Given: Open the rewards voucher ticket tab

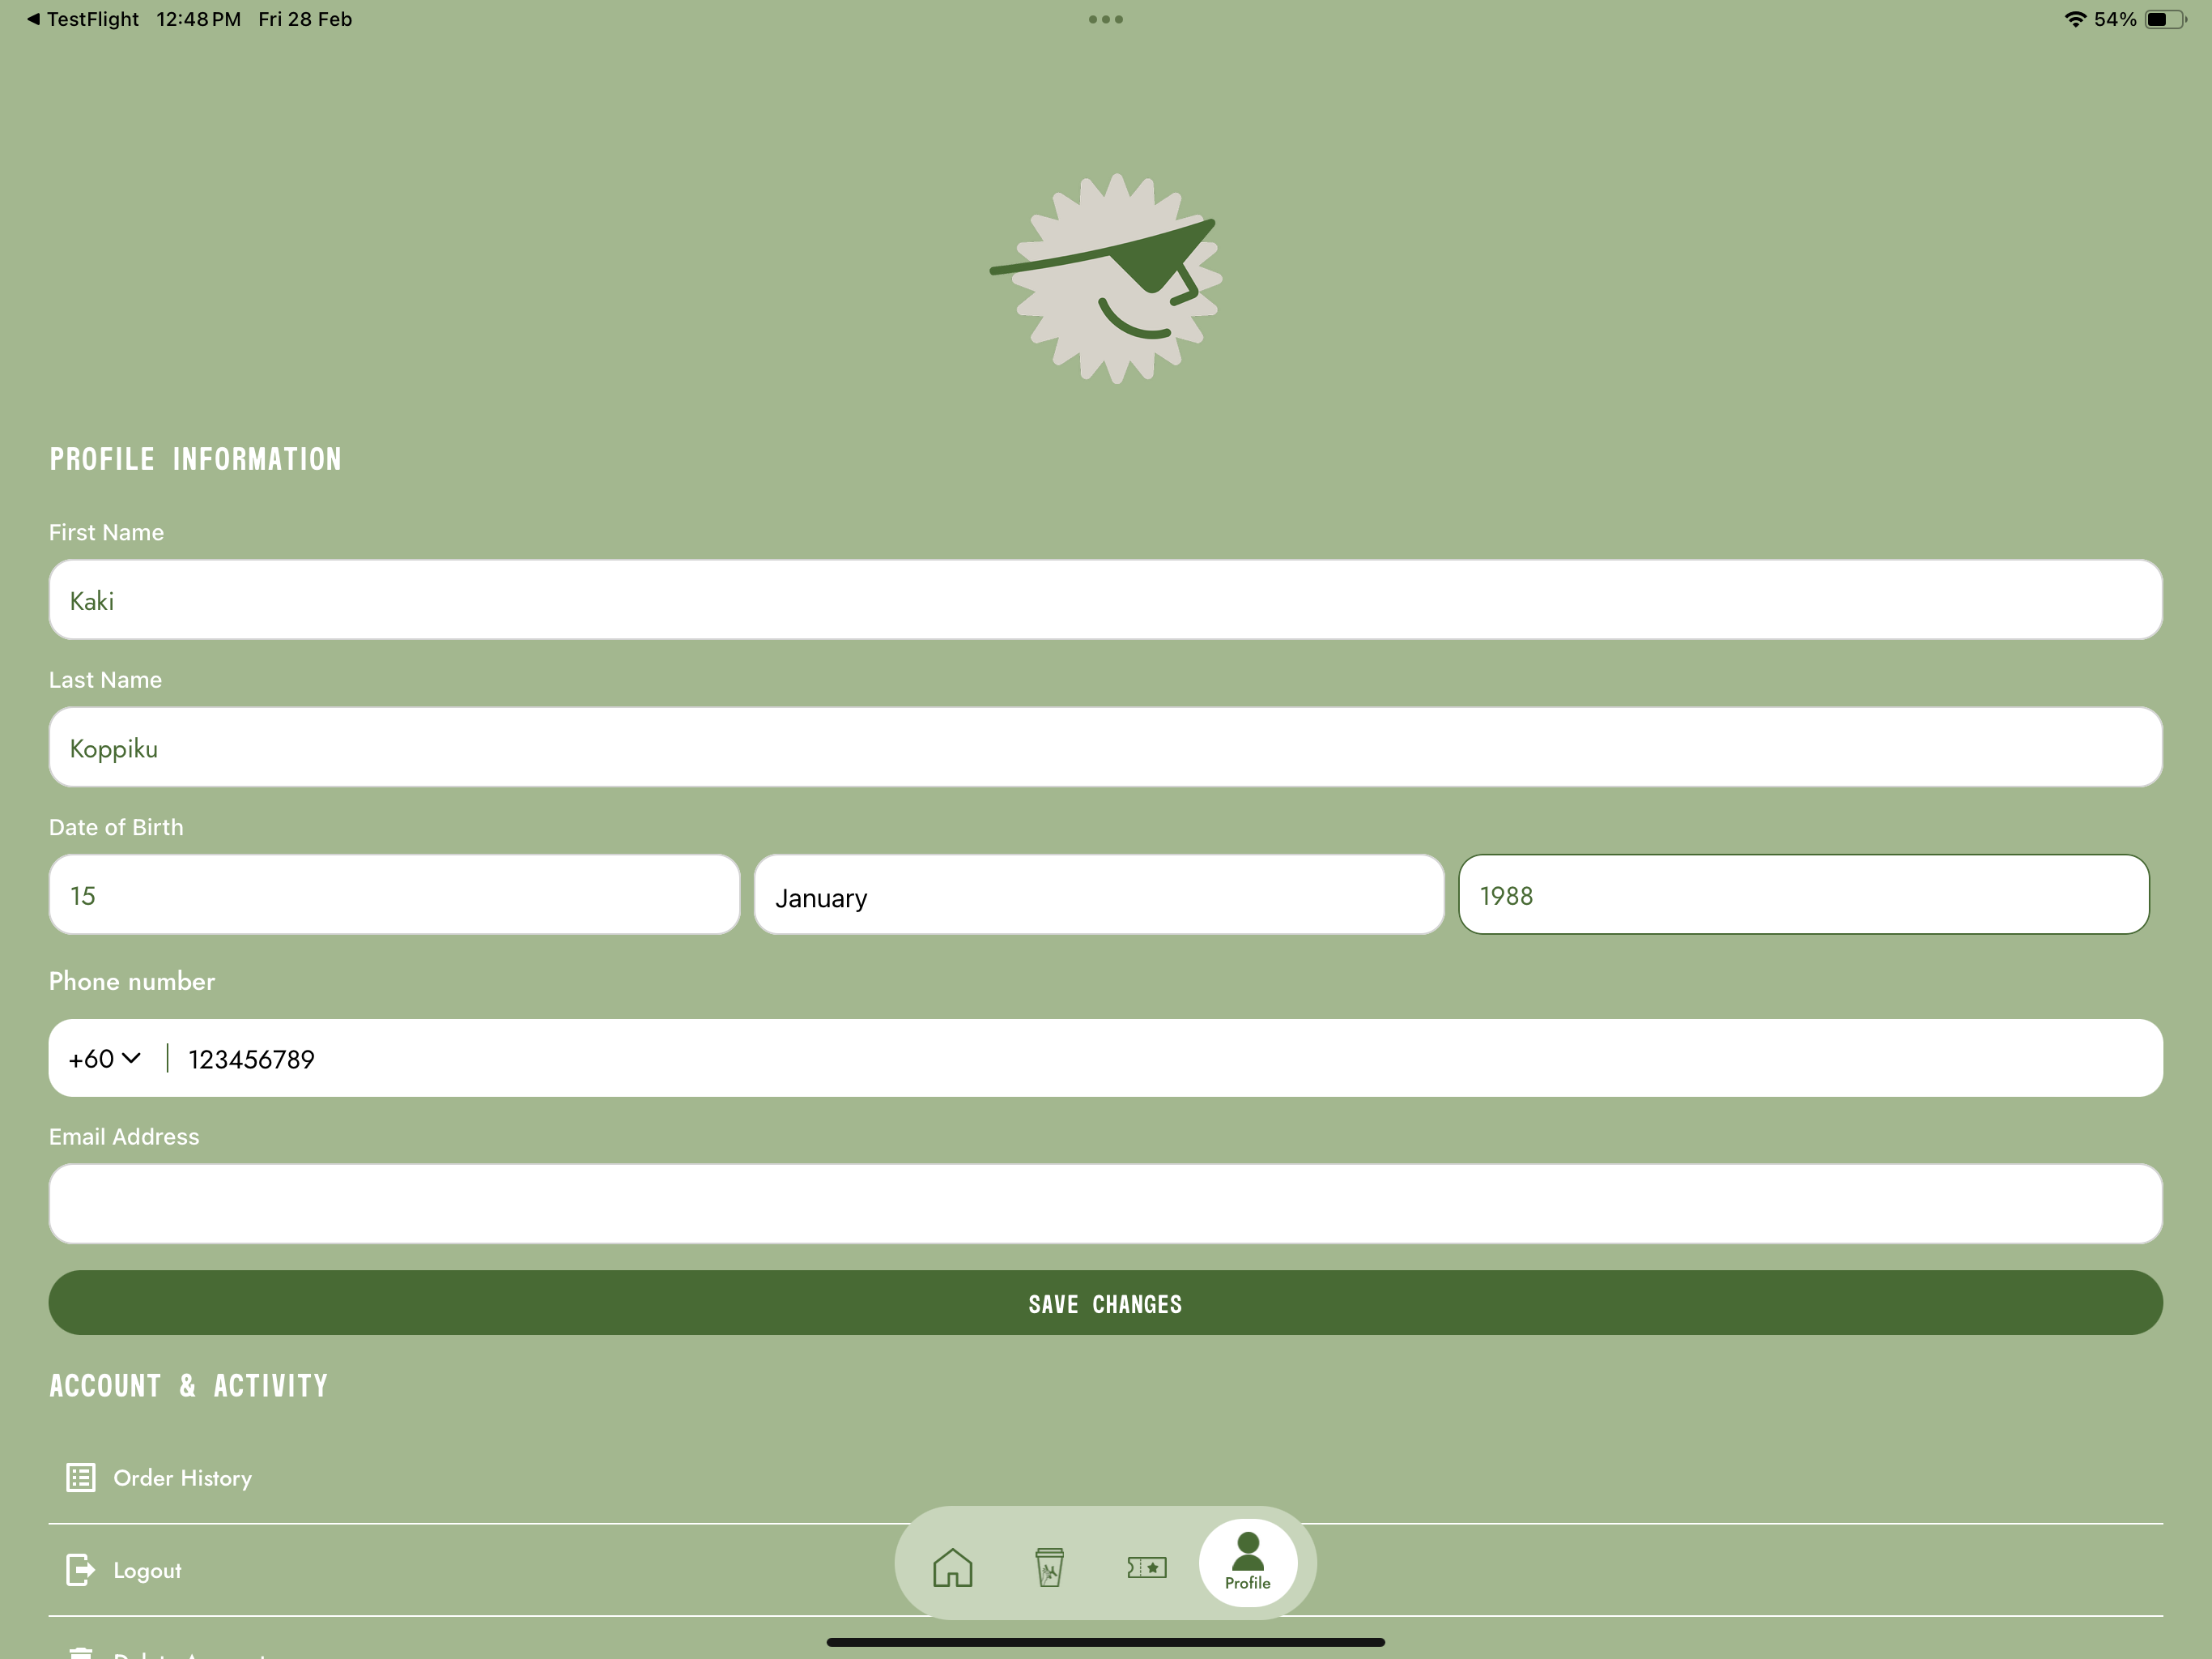Looking at the screenshot, I should tap(1146, 1567).
